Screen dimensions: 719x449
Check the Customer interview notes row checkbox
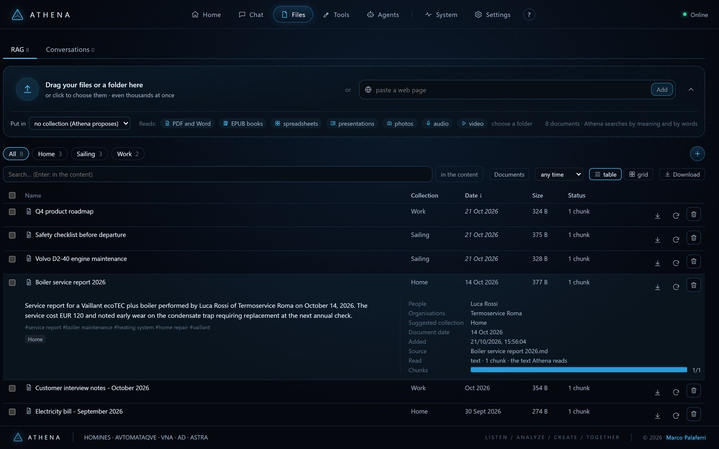(x=12, y=388)
